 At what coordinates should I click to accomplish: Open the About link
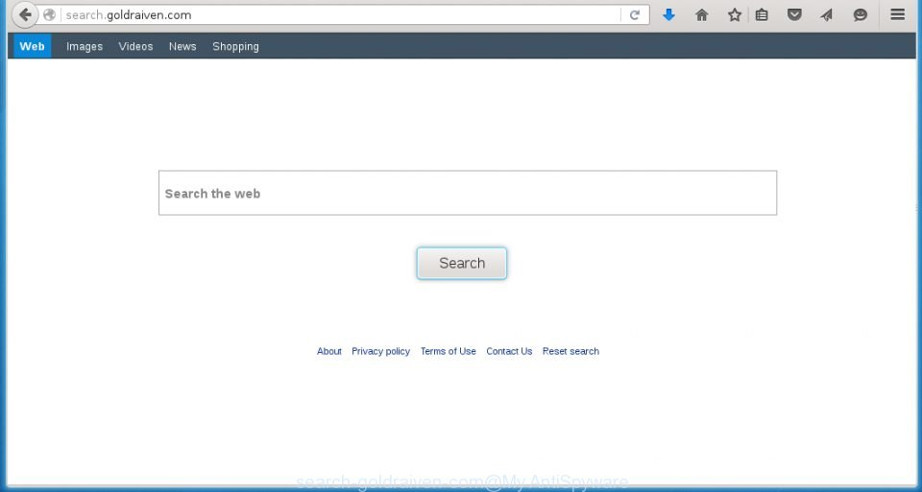pyautogui.click(x=329, y=351)
